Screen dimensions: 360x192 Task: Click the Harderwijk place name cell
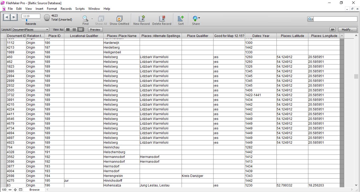click(121, 43)
